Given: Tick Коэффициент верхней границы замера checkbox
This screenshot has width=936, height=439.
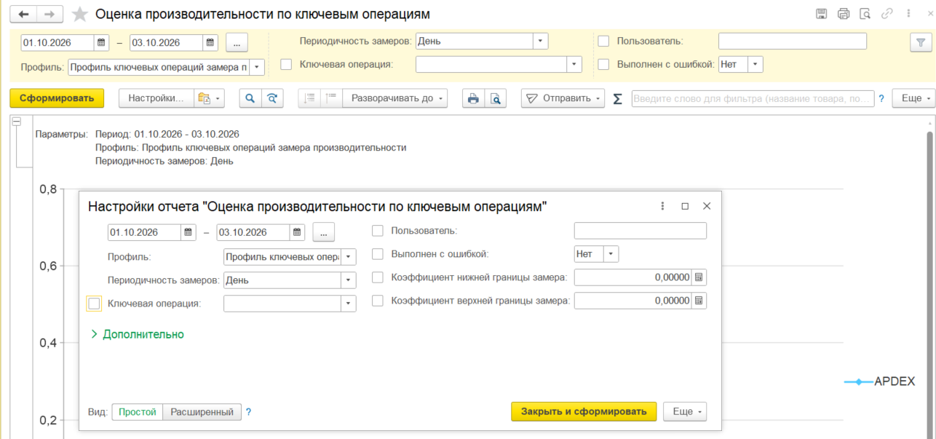Looking at the screenshot, I should [x=377, y=300].
